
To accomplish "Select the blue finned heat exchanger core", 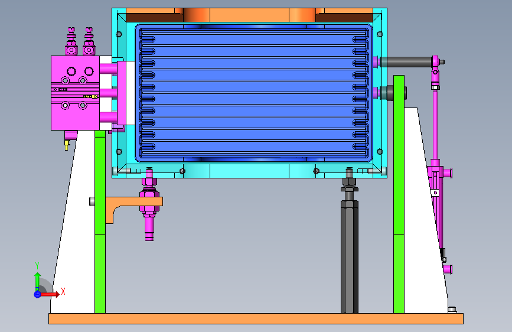I will (x=254, y=93).
